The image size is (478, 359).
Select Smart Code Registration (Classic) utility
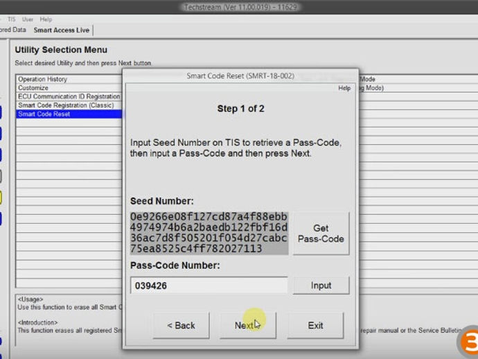(69, 105)
